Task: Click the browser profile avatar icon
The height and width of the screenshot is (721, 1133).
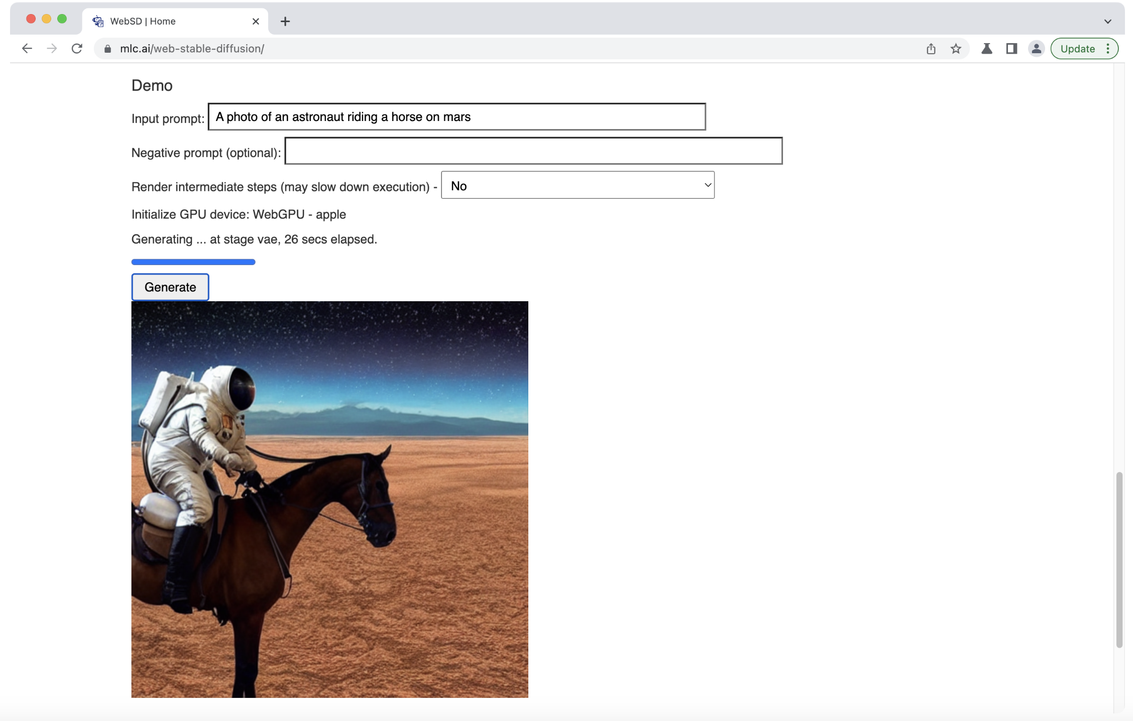Action: [1036, 48]
